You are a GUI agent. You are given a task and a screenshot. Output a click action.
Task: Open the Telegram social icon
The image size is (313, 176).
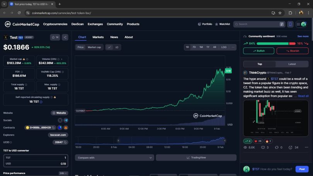click(66, 120)
